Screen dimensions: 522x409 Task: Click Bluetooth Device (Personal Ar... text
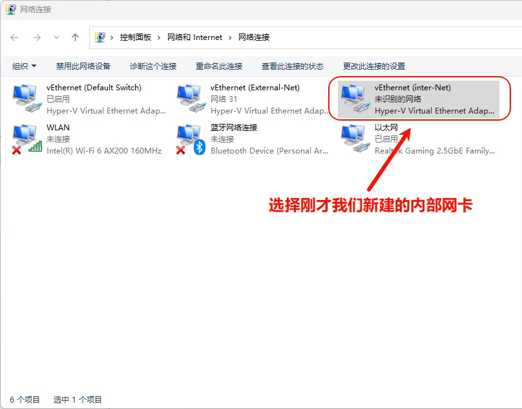click(269, 150)
